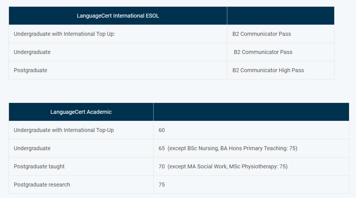Click the MA Social Work exception note

click(227, 166)
